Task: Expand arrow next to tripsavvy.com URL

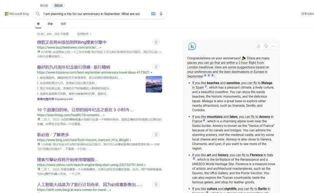Action: (x=151, y=73)
